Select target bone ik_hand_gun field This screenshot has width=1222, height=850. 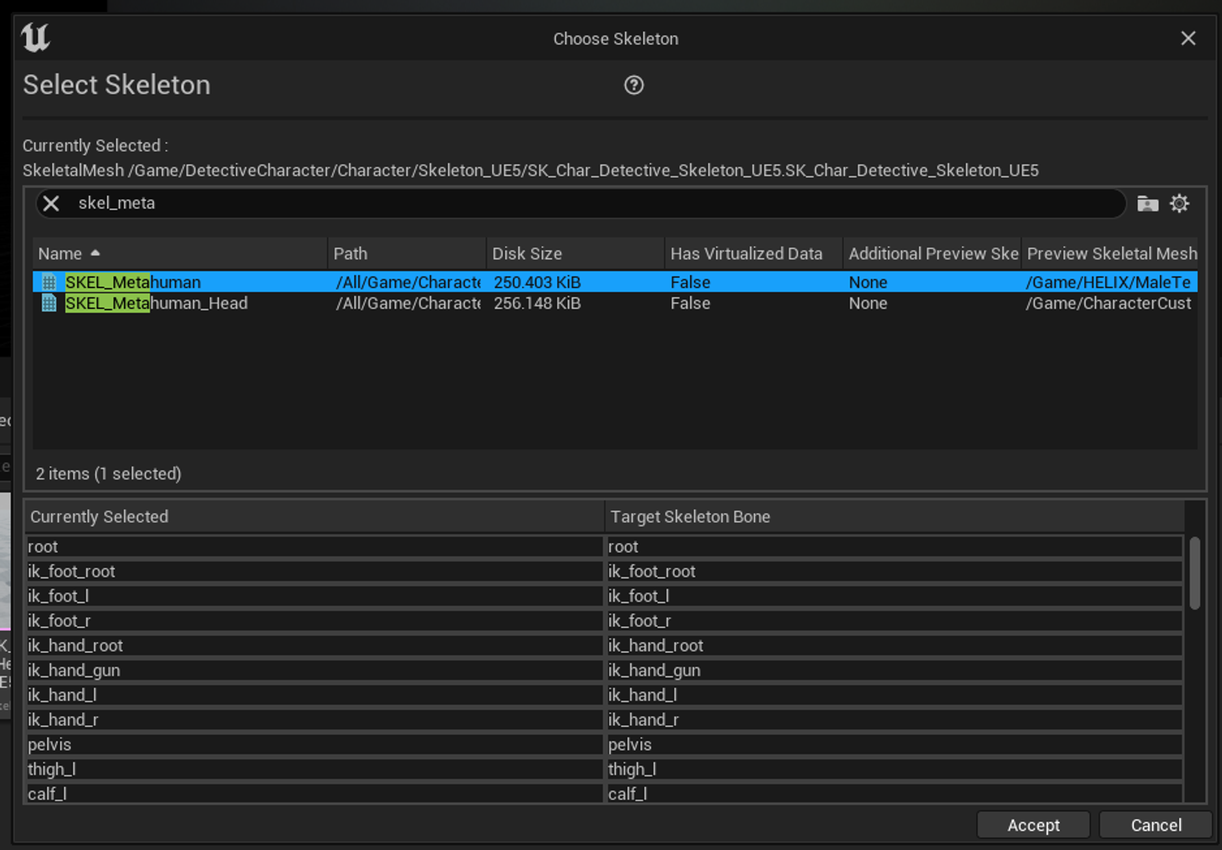pos(893,671)
